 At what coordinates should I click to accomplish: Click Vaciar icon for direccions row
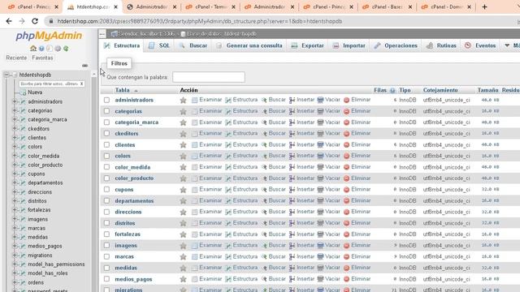tap(320, 212)
